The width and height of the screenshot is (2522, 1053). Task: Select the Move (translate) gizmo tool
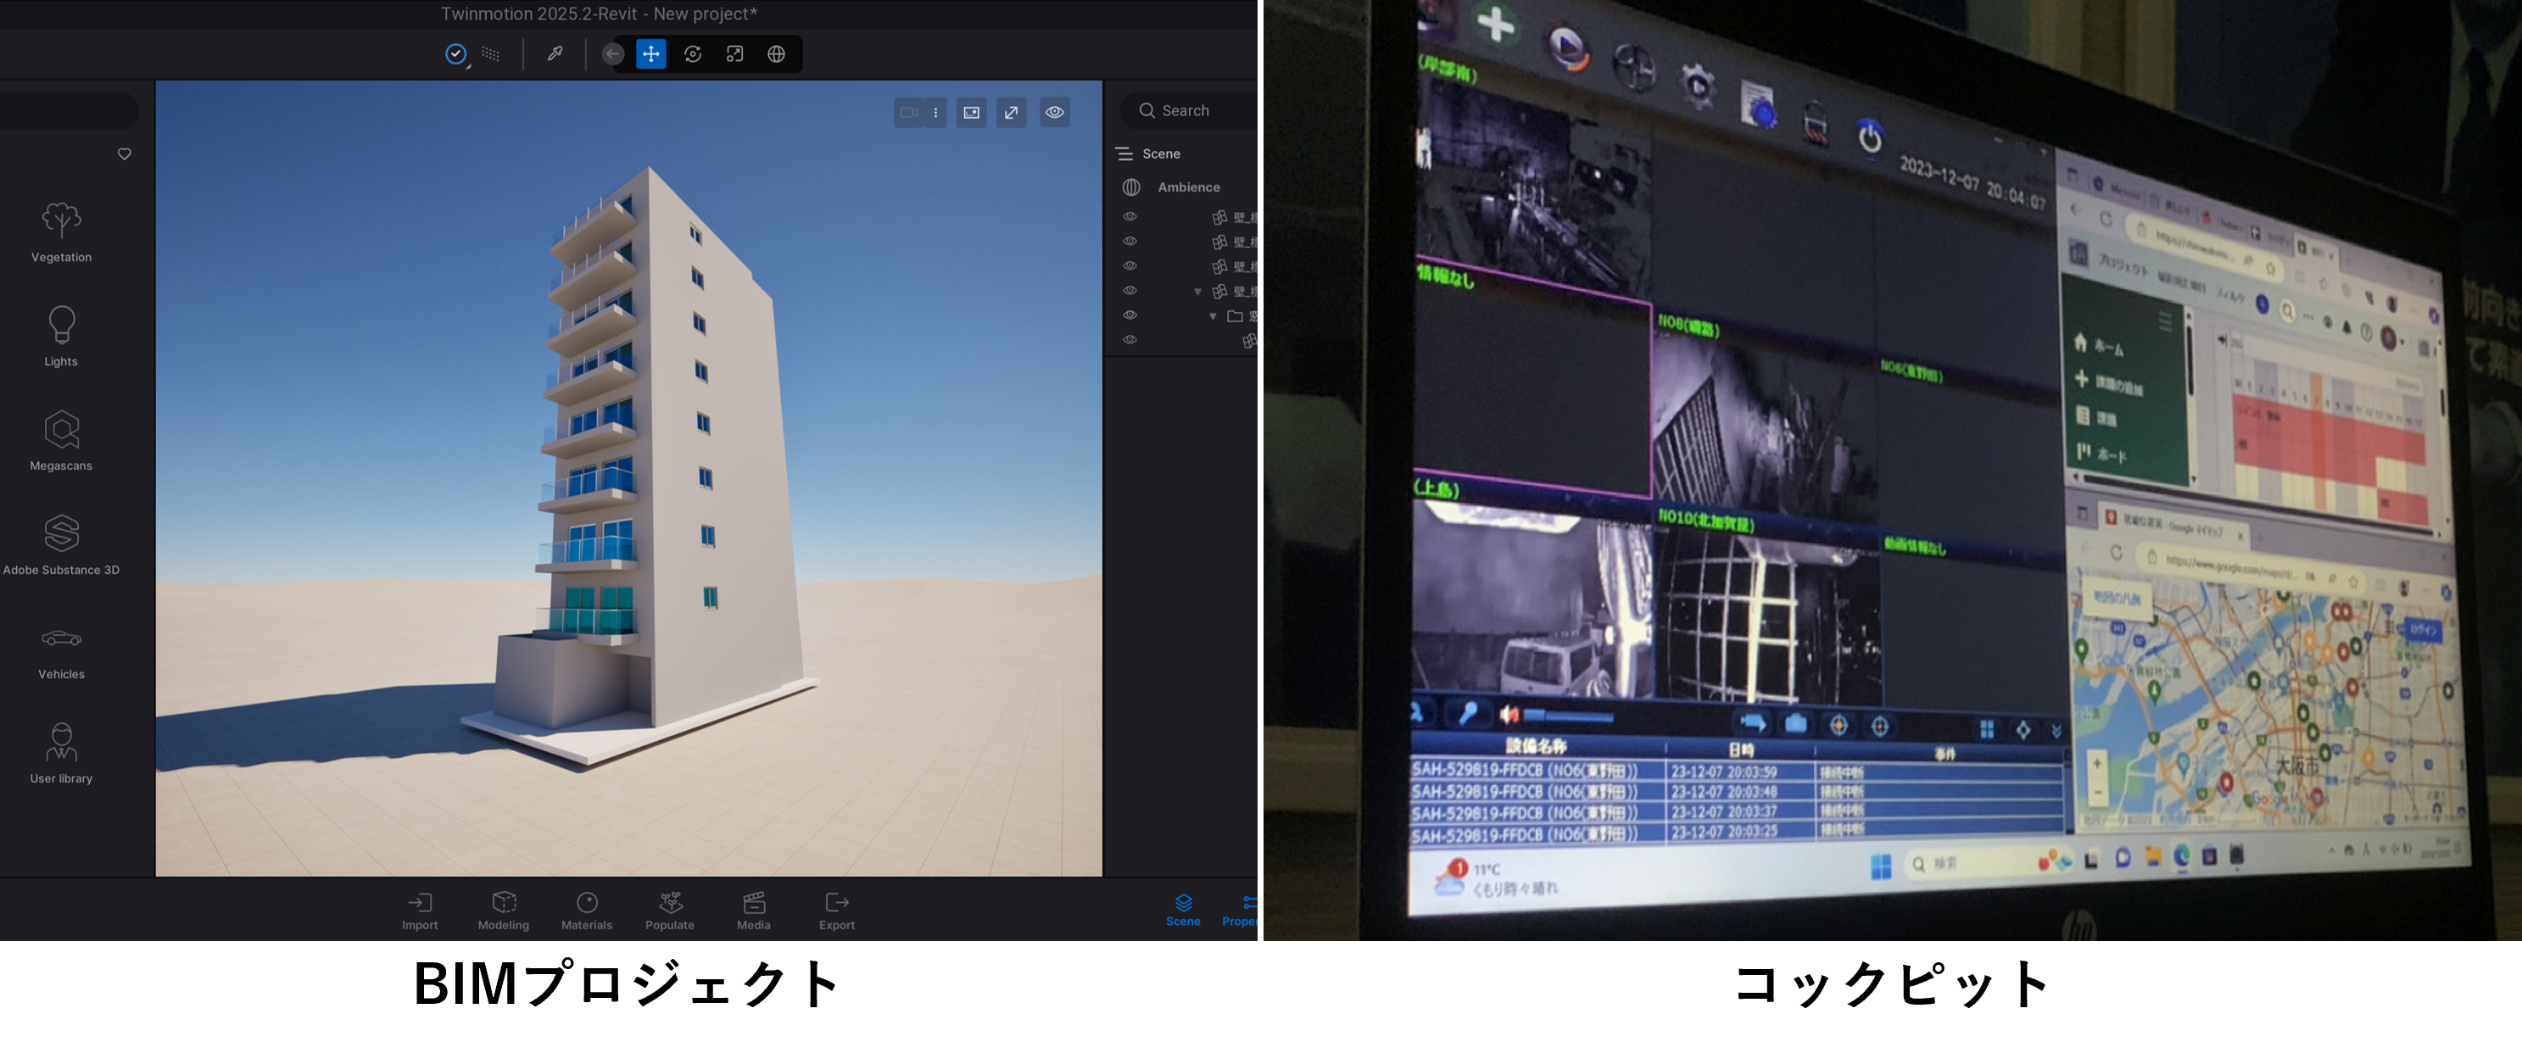(x=651, y=53)
